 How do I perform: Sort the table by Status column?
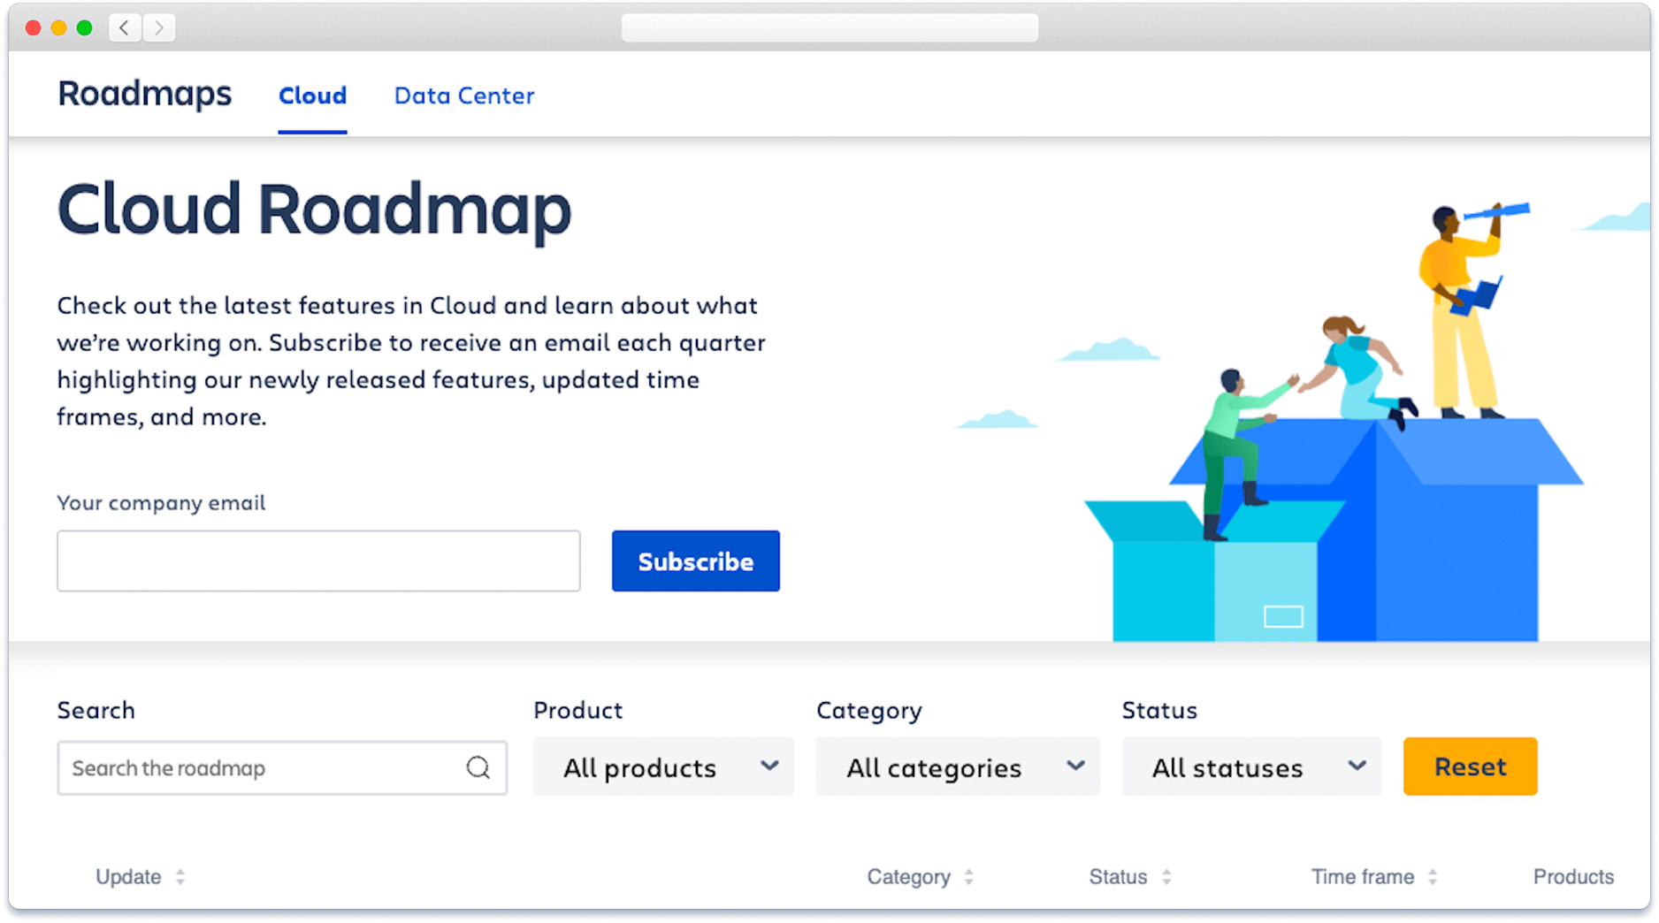pos(1129,876)
